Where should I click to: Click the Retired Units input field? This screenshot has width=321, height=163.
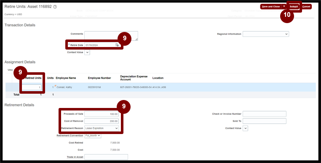[32, 87]
